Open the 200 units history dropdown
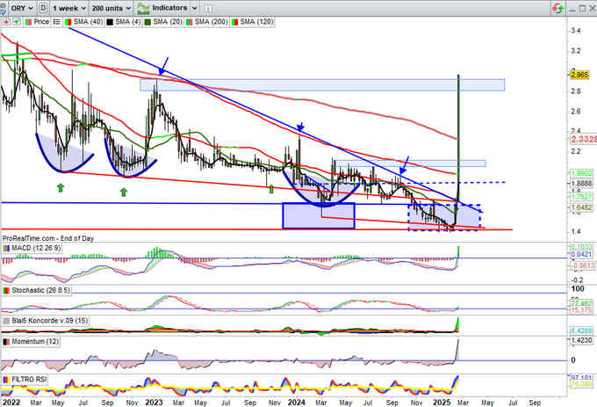The image size is (597, 407). tap(111, 8)
